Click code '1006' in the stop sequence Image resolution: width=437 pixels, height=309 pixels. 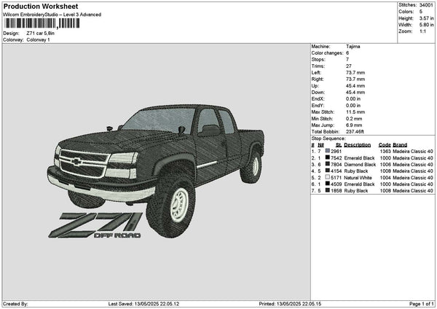coord(385,165)
